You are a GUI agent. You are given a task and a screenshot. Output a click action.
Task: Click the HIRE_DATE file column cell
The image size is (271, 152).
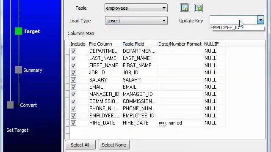point(105,123)
